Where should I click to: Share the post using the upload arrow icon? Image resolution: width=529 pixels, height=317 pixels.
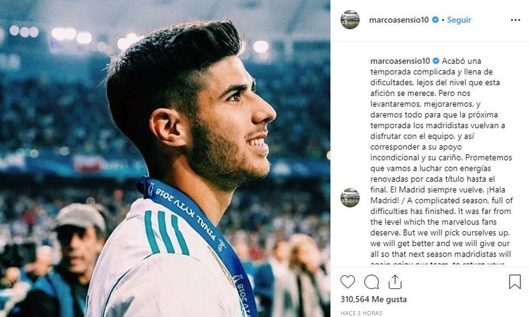[395, 282]
